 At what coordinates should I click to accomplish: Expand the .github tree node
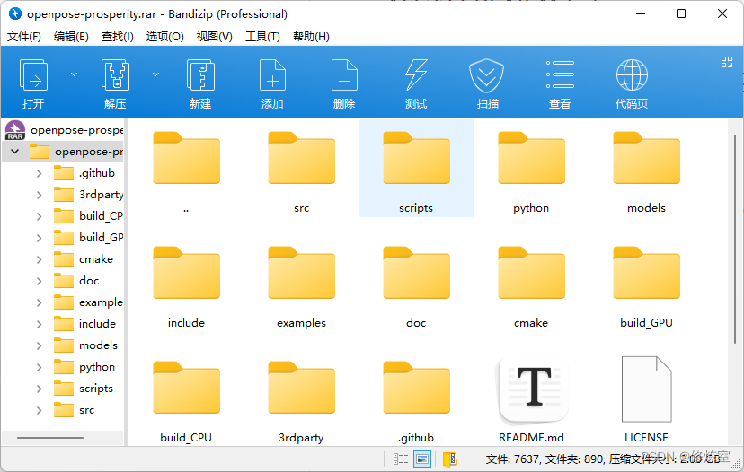(x=39, y=173)
